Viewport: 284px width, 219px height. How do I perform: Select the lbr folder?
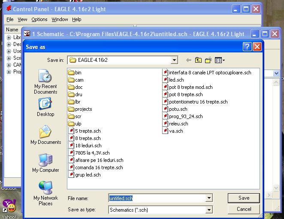click(x=74, y=102)
